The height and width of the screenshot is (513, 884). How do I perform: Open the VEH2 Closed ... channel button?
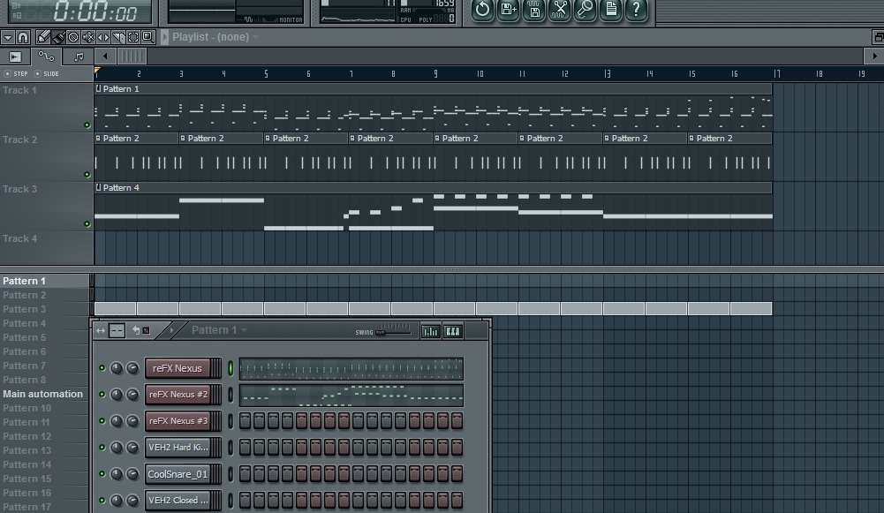coord(177,501)
